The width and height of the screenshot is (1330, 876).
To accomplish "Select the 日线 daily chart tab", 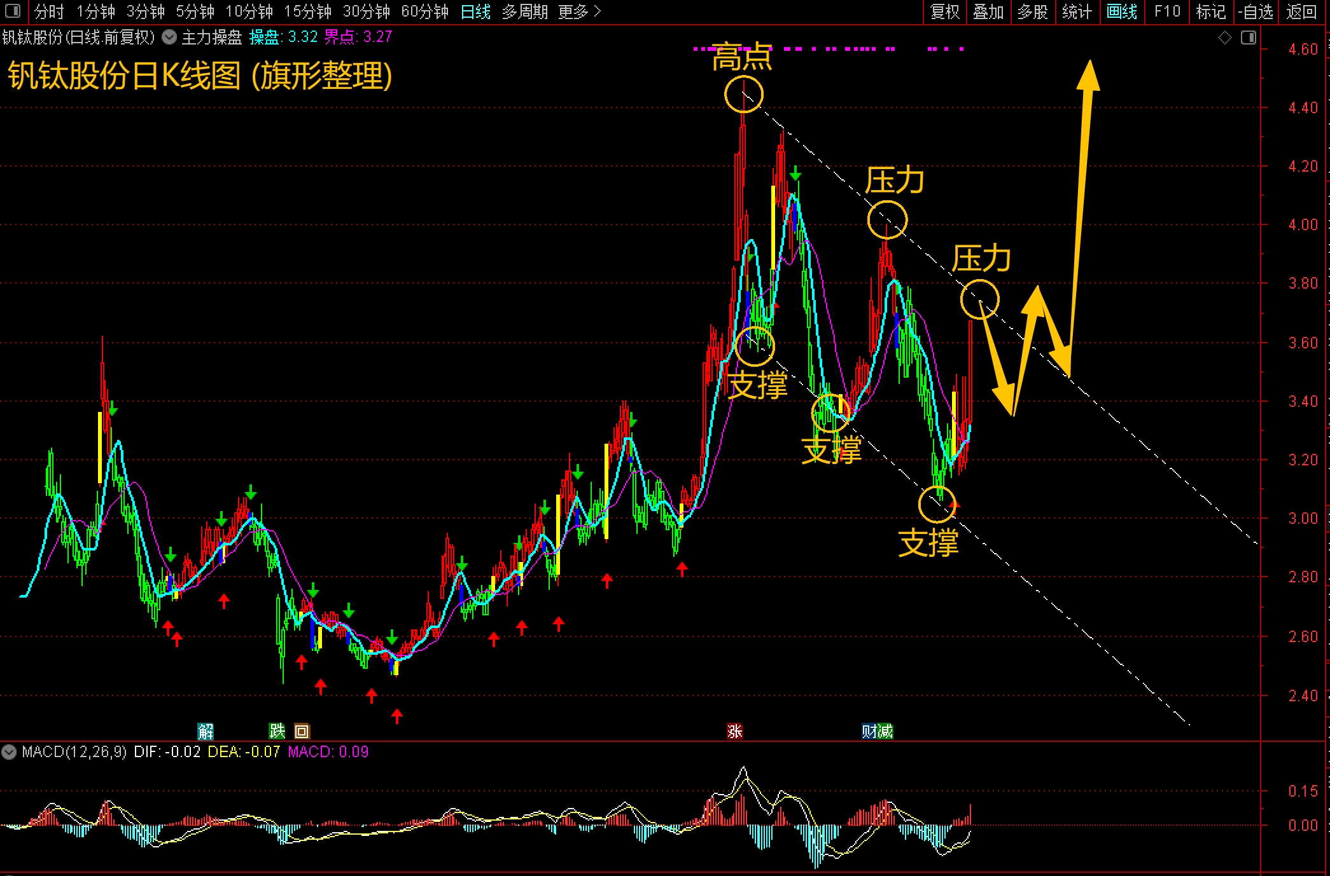I will point(475,11).
